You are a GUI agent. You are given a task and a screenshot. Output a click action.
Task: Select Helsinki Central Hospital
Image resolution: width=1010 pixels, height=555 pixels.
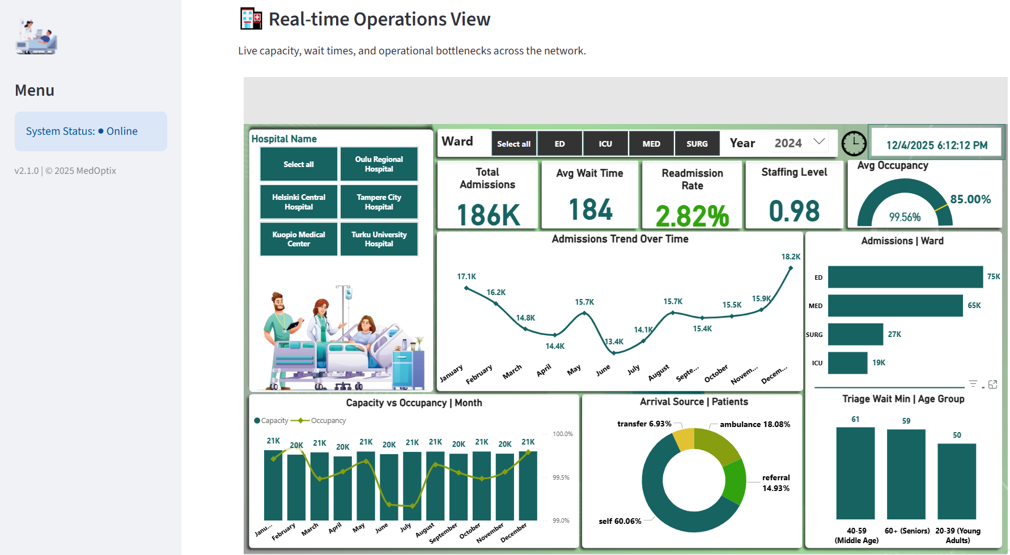pyautogui.click(x=299, y=202)
